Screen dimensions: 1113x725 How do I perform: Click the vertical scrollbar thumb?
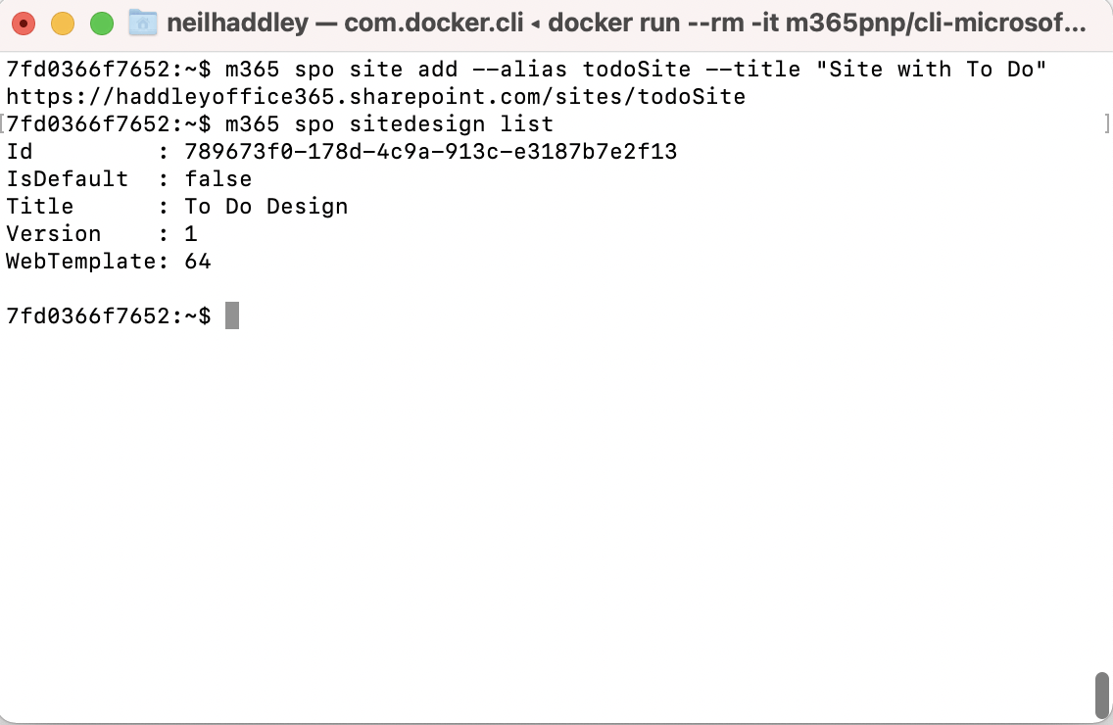(x=1101, y=695)
